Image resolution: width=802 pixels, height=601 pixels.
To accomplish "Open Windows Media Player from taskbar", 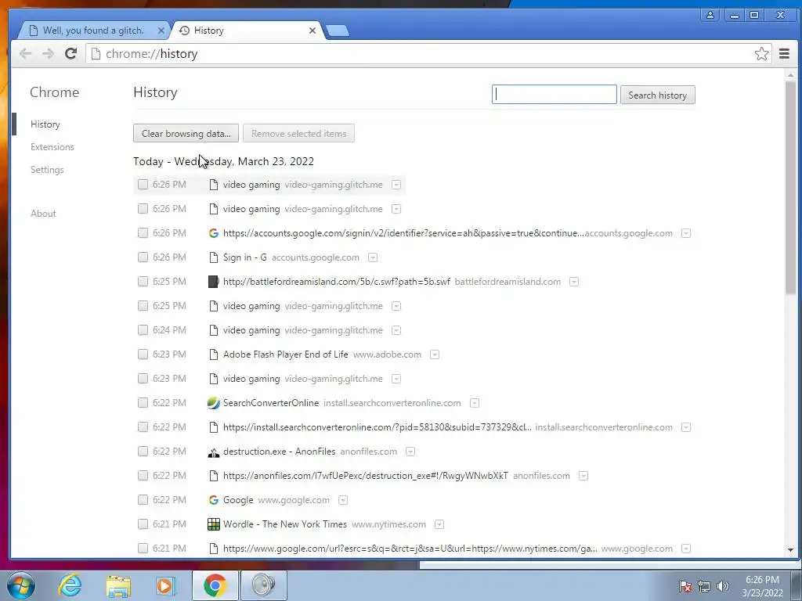I will [166, 585].
